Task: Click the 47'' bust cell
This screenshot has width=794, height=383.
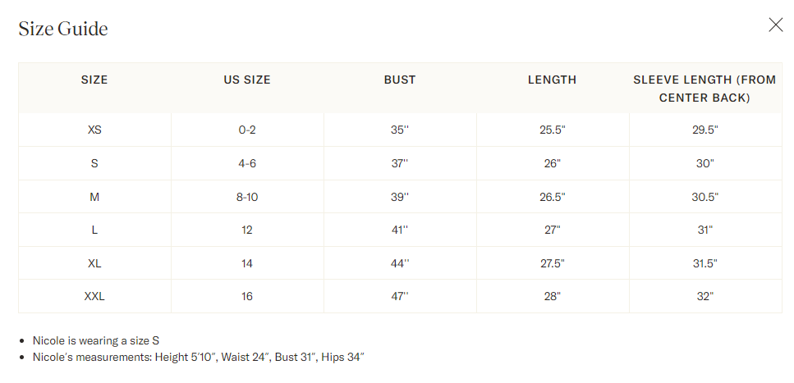Action: coord(400,297)
